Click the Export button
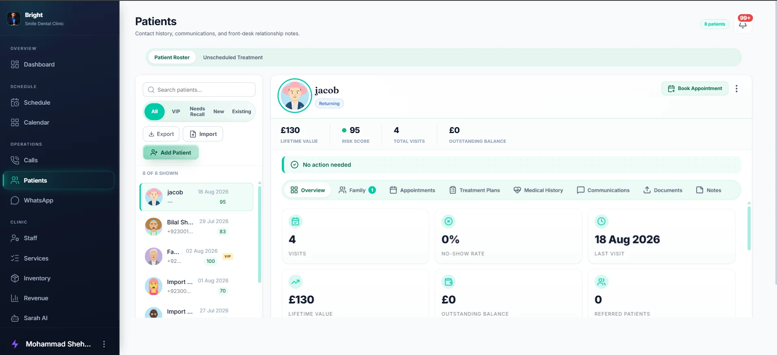Image resolution: width=777 pixels, height=355 pixels. (161, 134)
